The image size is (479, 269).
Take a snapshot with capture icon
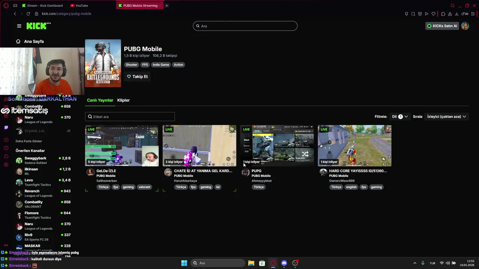pyautogui.click(x=413, y=14)
